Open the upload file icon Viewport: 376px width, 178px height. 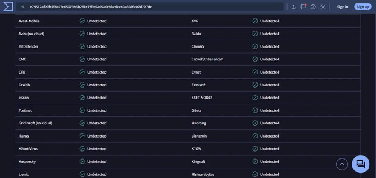pyautogui.click(x=294, y=7)
